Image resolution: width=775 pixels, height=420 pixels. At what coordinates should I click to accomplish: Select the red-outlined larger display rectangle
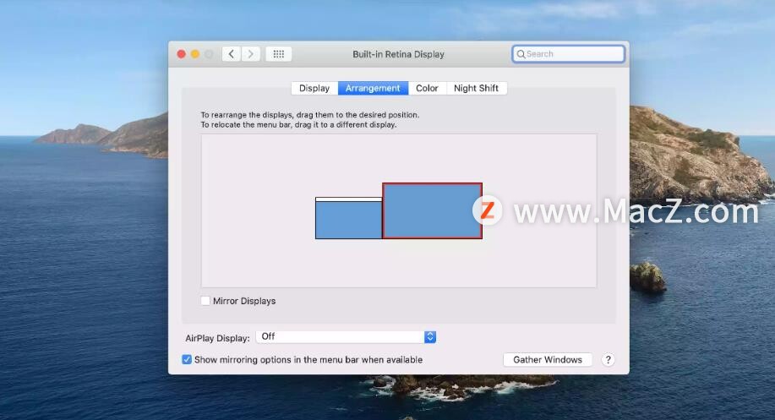pyautogui.click(x=433, y=211)
